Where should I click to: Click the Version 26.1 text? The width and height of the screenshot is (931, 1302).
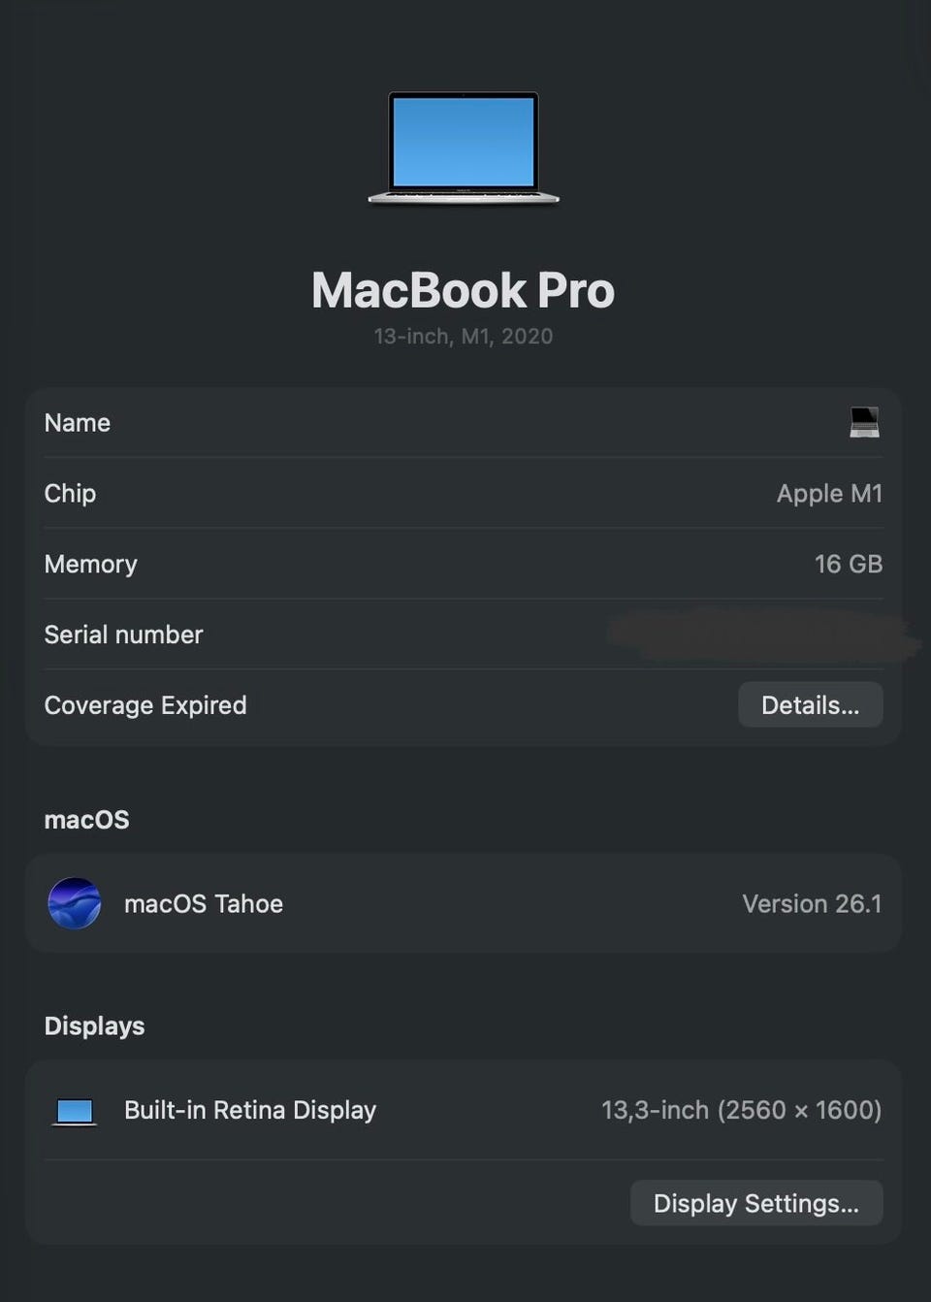[812, 903]
